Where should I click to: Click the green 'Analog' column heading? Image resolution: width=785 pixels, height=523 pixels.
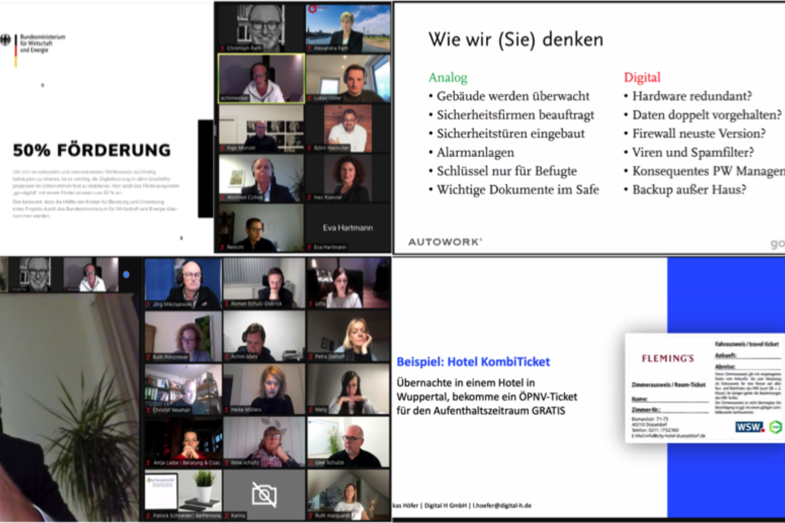(448, 78)
